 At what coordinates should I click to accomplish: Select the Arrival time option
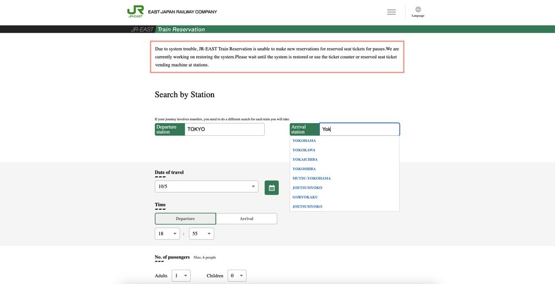point(246,219)
